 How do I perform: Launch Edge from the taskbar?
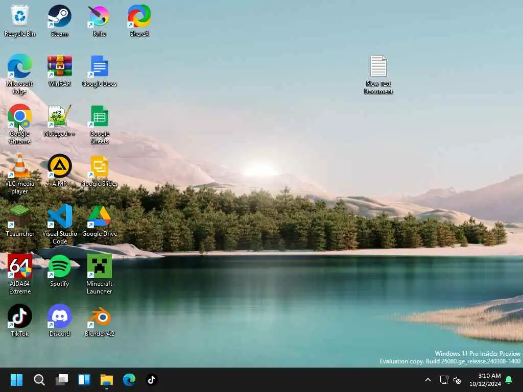129,380
